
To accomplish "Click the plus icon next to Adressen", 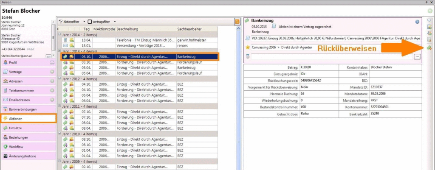I will point(52,81).
